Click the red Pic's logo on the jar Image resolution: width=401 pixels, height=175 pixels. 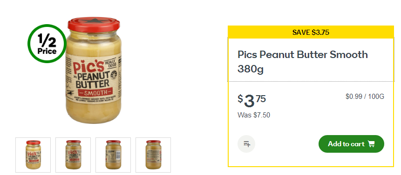click(x=88, y=66)
